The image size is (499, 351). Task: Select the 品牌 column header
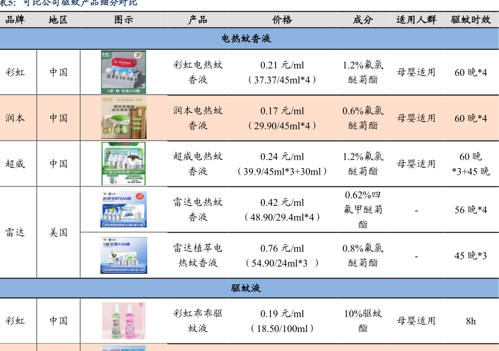click(15, 20)
